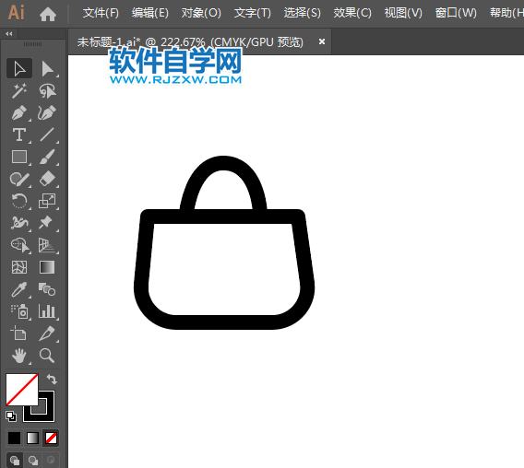Choose the Lasso tool
The image size is (524, 468).
point(47,91)
